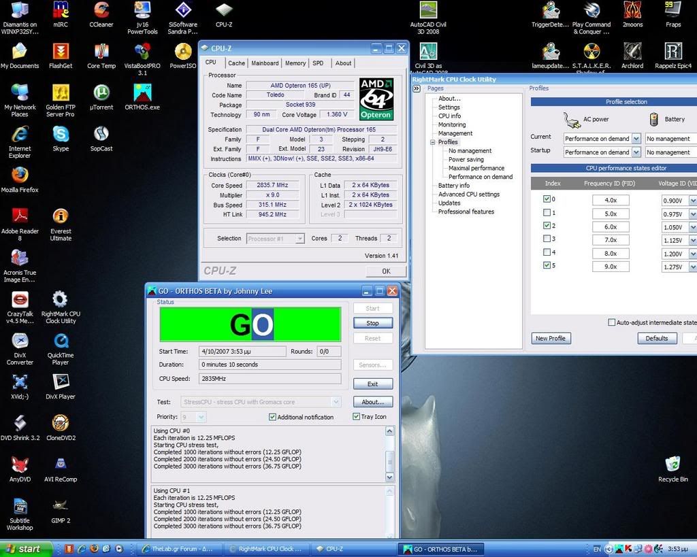Open the S.T.A.L.K.E.R. game shortcut
The width and height of the screenshot is (697, 557).
(591, 57)
